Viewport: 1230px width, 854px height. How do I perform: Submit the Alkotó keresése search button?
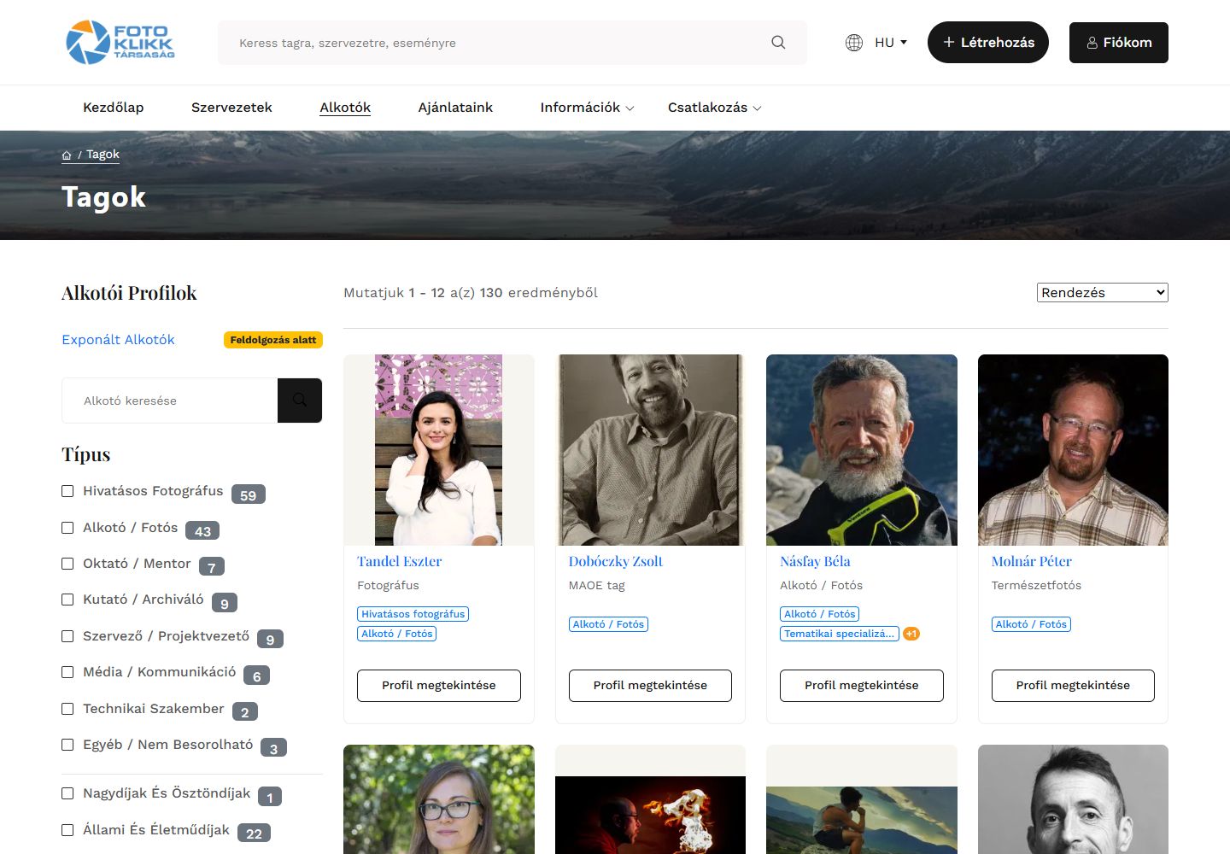(300, 401)
